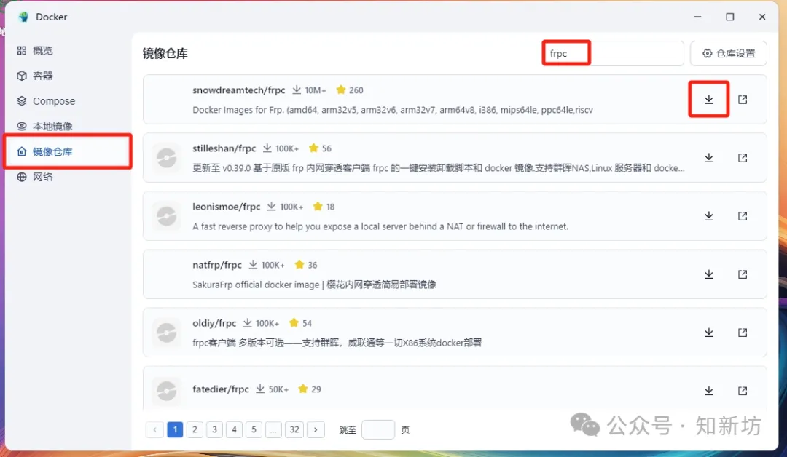This screenshot has height=457, width=787.
Task: Click SakuraFrp official docker image description
Action: 314,285
